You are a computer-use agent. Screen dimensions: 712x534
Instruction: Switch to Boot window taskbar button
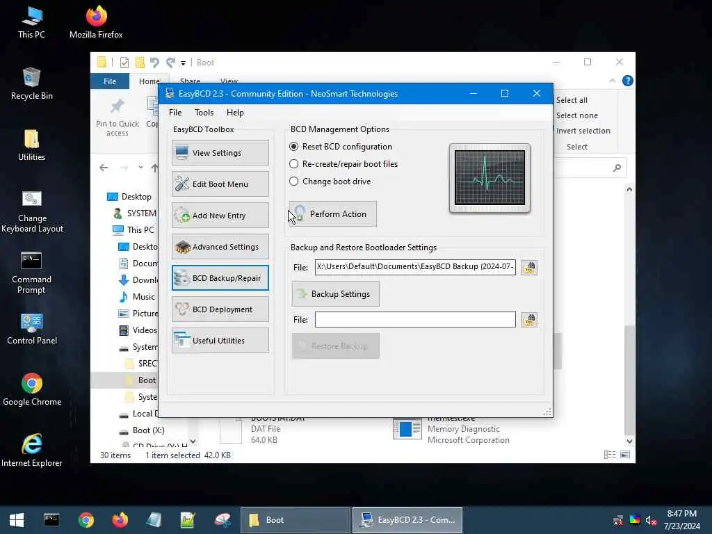296,520
